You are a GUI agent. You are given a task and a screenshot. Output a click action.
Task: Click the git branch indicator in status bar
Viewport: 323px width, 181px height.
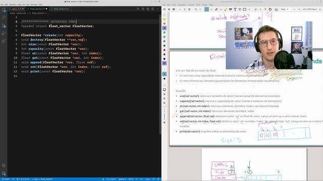click(x=6, y=179)
